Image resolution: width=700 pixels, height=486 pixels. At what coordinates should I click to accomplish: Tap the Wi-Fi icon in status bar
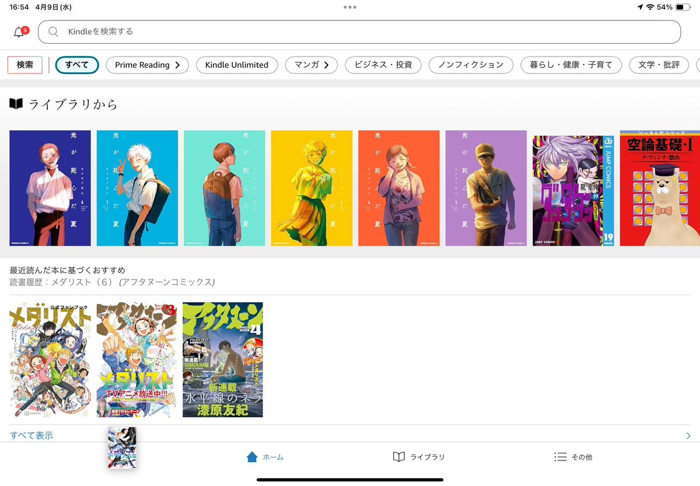click(650, 7)
